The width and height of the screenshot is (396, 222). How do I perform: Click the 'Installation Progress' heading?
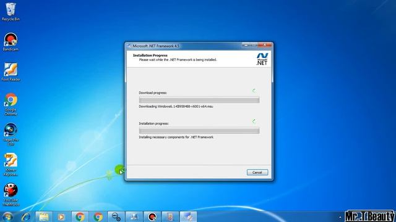pyautogui.click(x=150, y=55)
